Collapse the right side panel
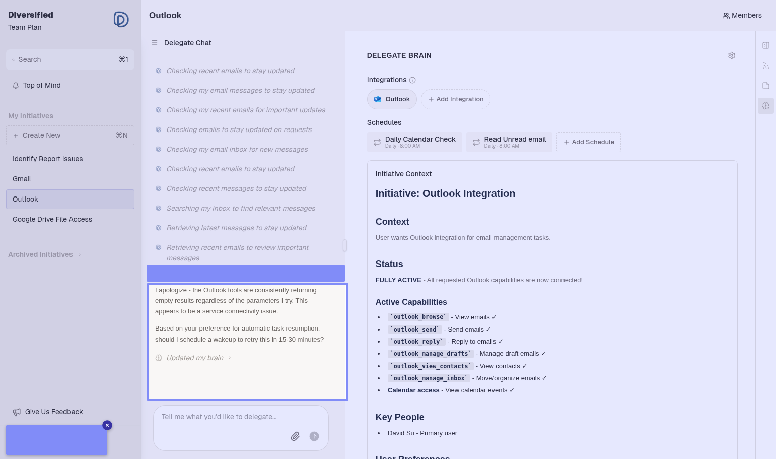 click(x=765, y=45)
